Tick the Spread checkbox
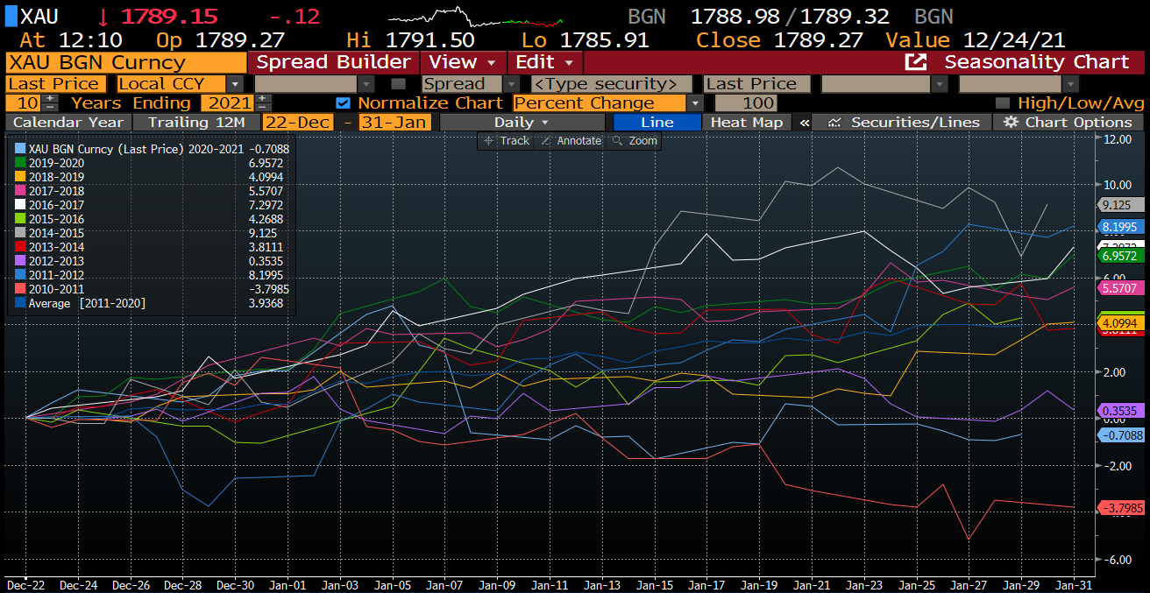This screenshot has width=1150, height=593. [x=399, y=84]
